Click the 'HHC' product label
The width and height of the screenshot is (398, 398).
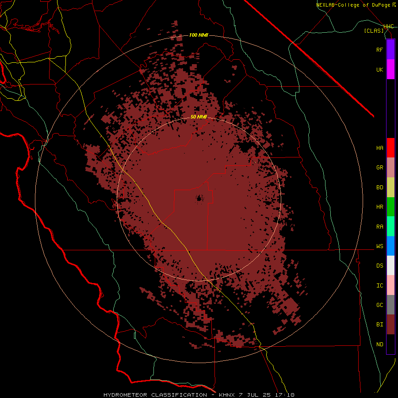click(389, 27)
